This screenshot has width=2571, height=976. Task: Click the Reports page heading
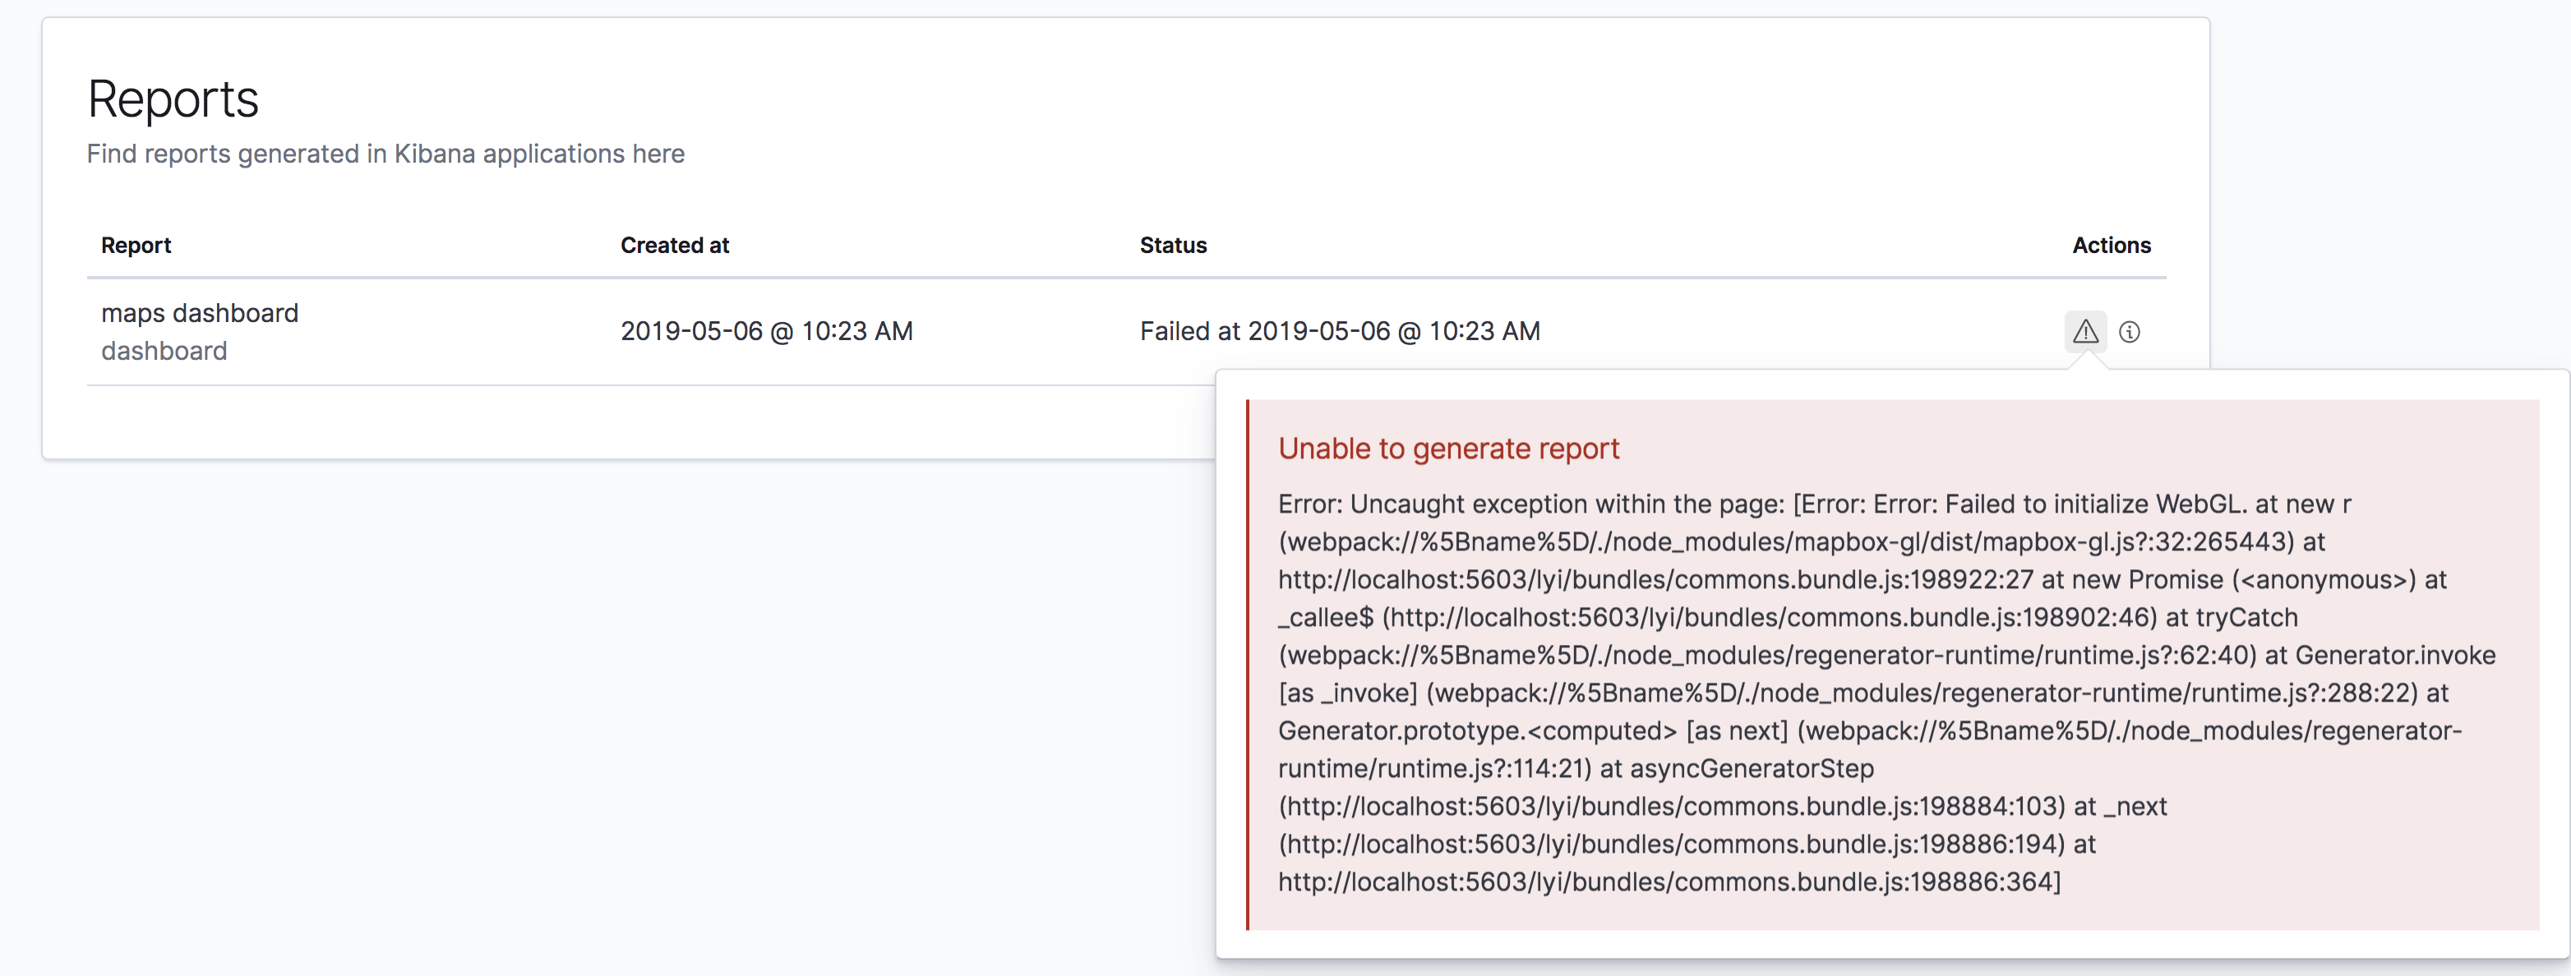tap(172, 97)
